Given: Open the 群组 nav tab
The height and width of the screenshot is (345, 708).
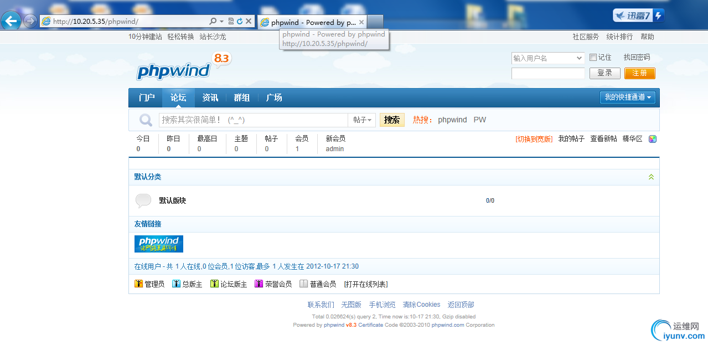Looking at the screenshot, I should click(242, 98).
